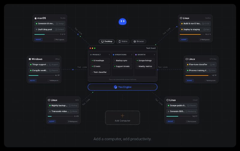Viewport: 240px width, 151px height.
Task: Click AGENT badge on Linux Cloud card
Action: pyautogui.click(x=170, y=121)
